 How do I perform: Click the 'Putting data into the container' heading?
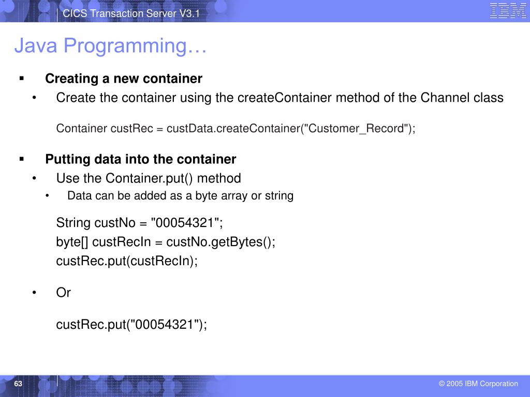tap(141, 159)
